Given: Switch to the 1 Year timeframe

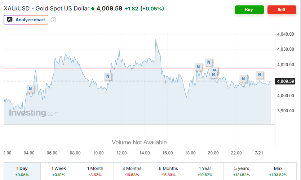Looking at the screenshot, I should point(205,171).
